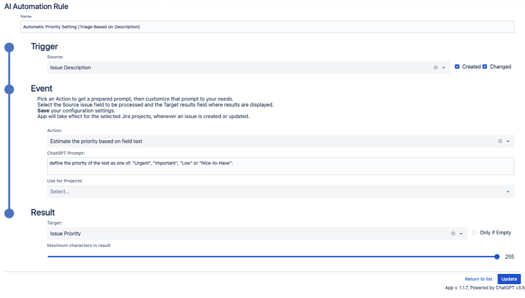525x298 pixels.
Task: Click the Return to list link
Action: (x=479, y=279)
